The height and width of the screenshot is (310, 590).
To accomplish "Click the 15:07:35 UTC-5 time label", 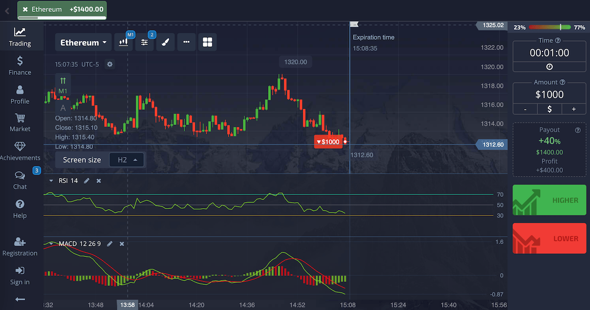I will [77, 64].
